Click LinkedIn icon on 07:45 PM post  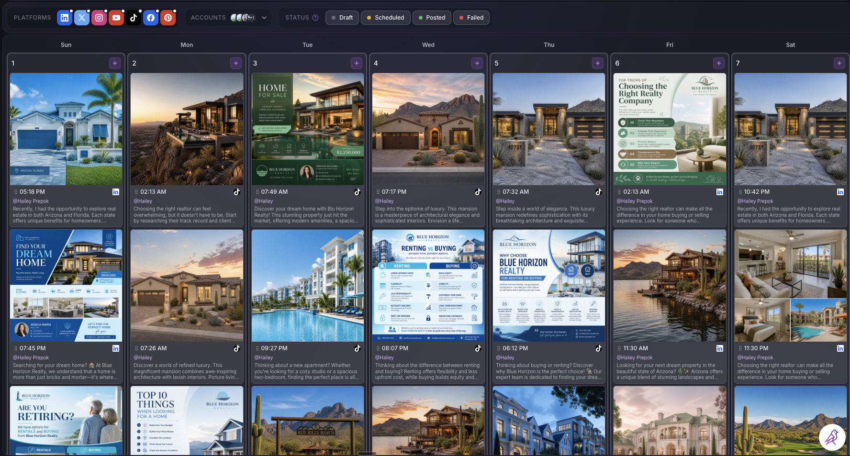tap(116, 348)
